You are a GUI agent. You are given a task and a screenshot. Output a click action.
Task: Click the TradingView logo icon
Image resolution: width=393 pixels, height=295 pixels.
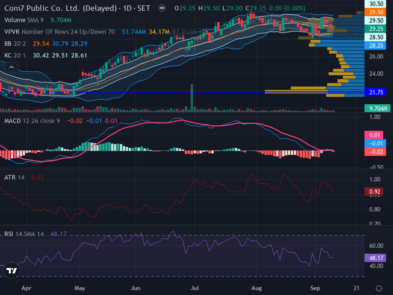pos(11,270)
